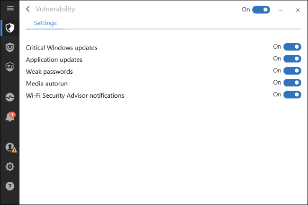Open the Protection shield section
The image size is (308, 205).
[x=9, y=28]
